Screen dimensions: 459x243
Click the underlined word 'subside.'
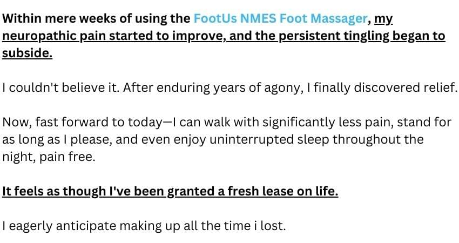(27, 53)
